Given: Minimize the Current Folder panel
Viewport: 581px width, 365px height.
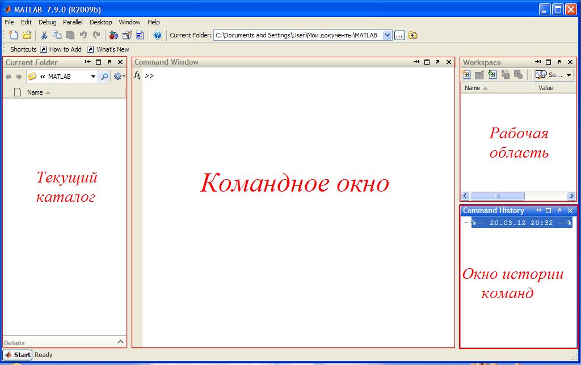Looking at the screenshot, I should 87,62.
